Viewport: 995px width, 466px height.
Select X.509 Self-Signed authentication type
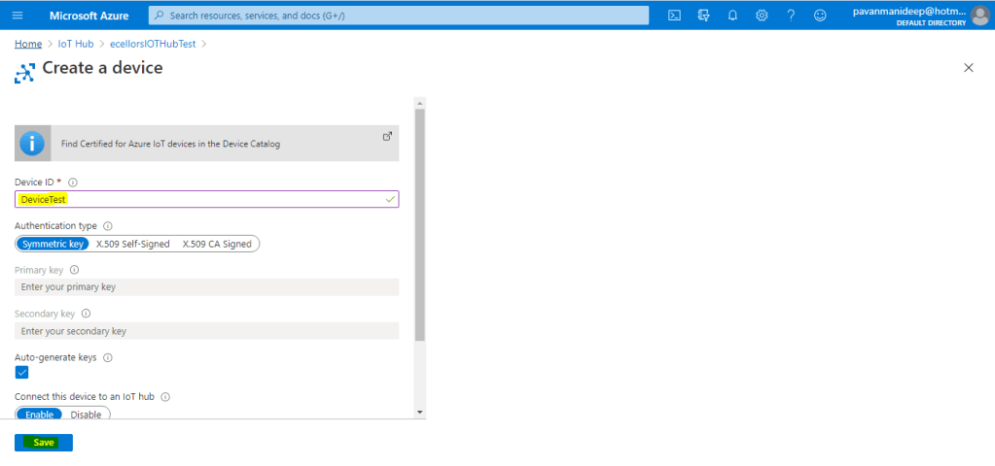pos(132,244)
